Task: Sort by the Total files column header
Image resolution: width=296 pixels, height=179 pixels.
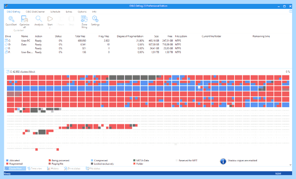Action: pyautogui.click(x=80, y=36)
